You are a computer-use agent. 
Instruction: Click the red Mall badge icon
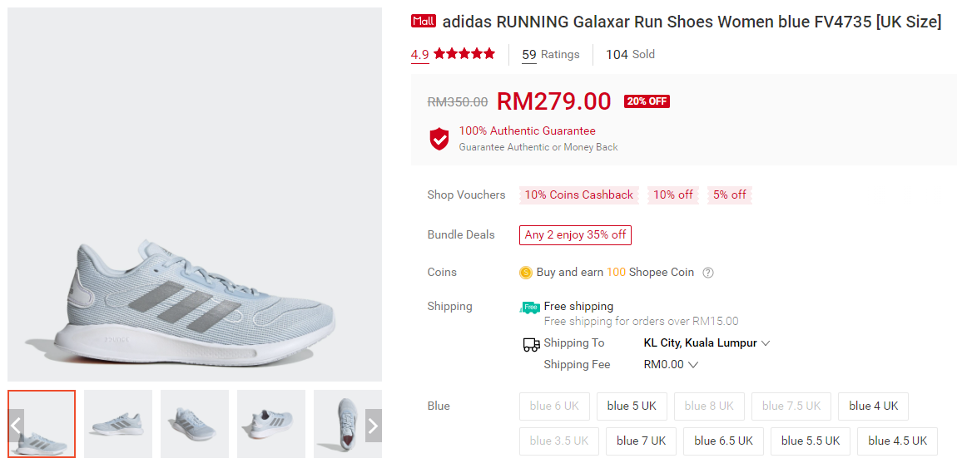click(x=423, y=22)
